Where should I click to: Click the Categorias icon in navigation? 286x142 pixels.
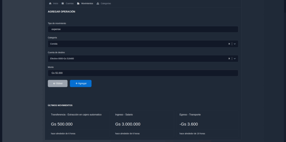pyautogui.click(x=98, y=3)
